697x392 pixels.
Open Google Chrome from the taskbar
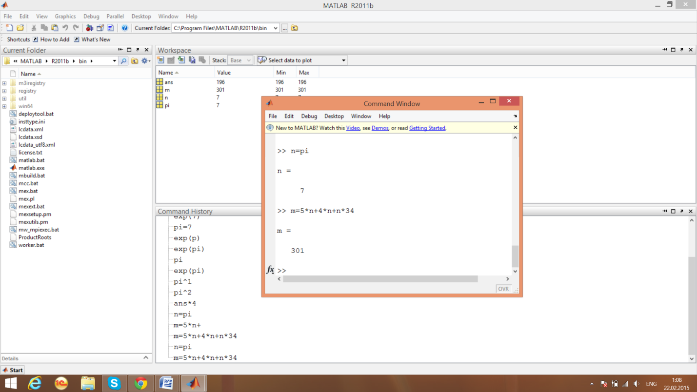tap(140, 383)
